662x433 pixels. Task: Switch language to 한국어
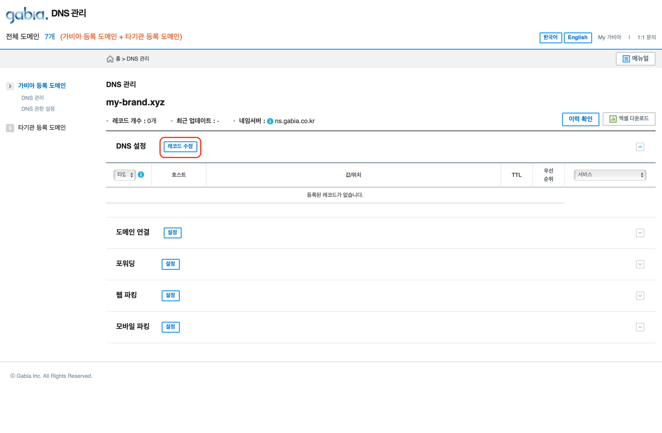click(550, 37)
